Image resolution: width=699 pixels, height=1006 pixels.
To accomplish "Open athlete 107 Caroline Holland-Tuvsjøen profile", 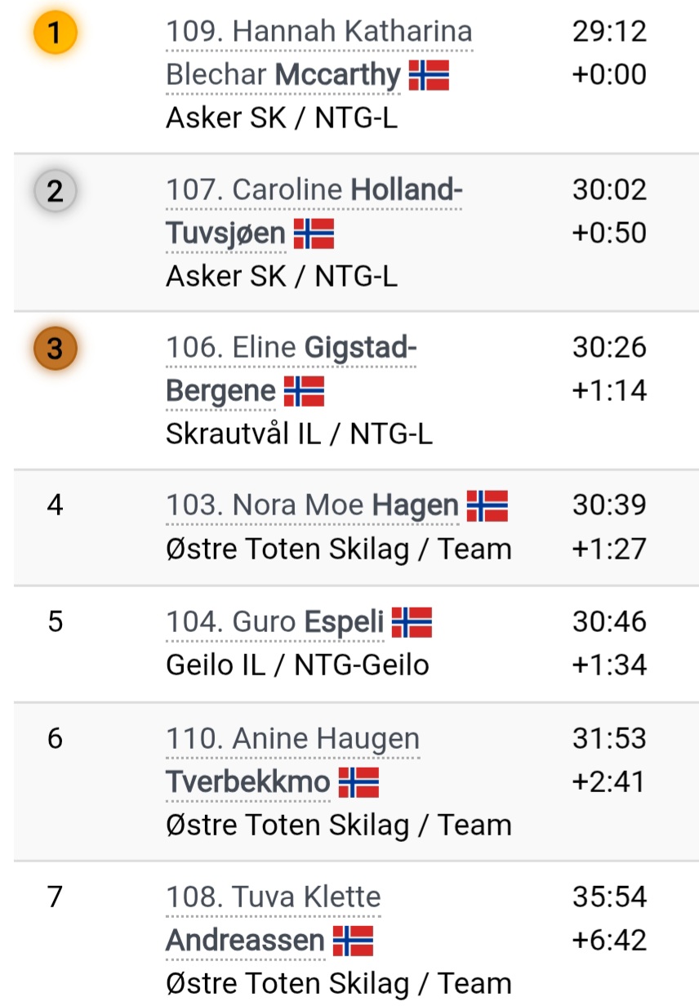I will (314, 212).
